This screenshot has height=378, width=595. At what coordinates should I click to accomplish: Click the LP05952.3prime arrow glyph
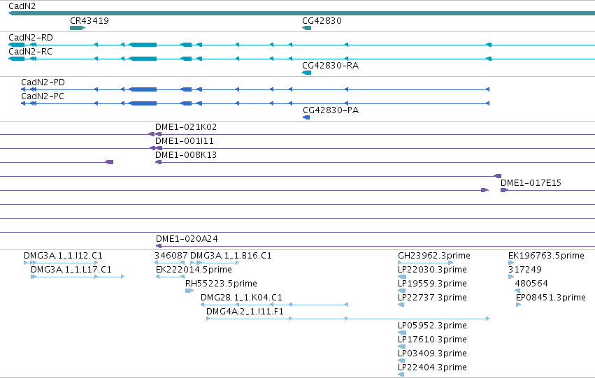(402, 333)
